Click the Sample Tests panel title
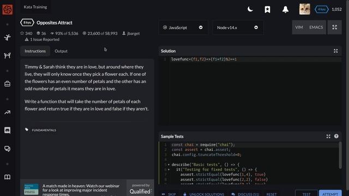 (172, 137)
